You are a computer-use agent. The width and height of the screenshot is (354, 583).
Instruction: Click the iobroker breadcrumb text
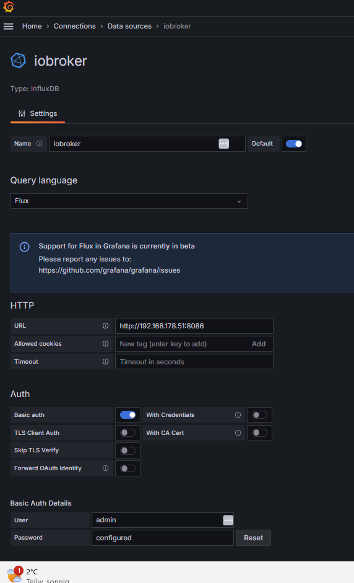pyautogui.click(x=177, y=27)
